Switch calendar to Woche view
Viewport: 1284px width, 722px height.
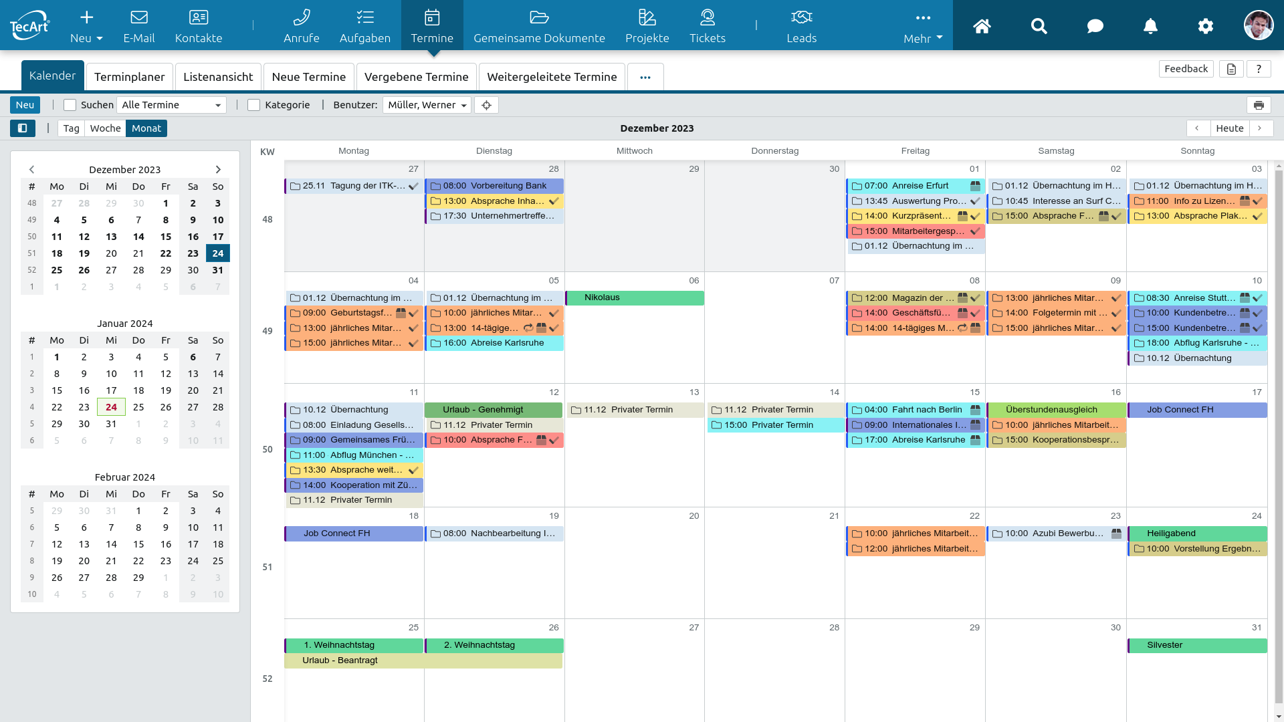point(105,128)
